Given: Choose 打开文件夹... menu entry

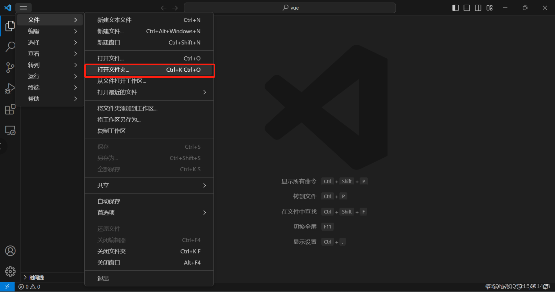Looking at the screenshot, I should point(149,70).
